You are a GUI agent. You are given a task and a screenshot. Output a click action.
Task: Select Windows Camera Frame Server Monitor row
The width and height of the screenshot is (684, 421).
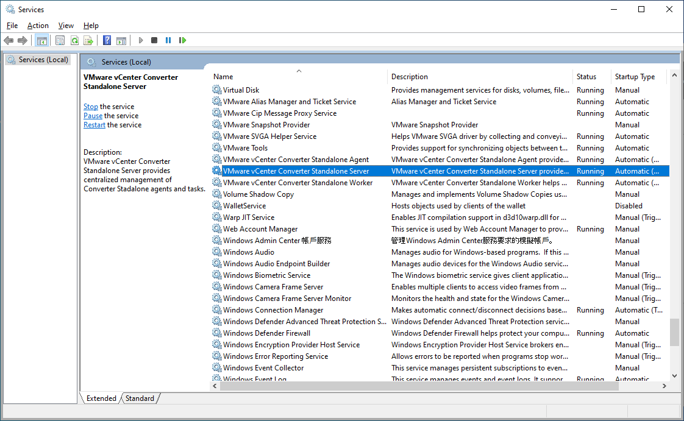[440, 299]
